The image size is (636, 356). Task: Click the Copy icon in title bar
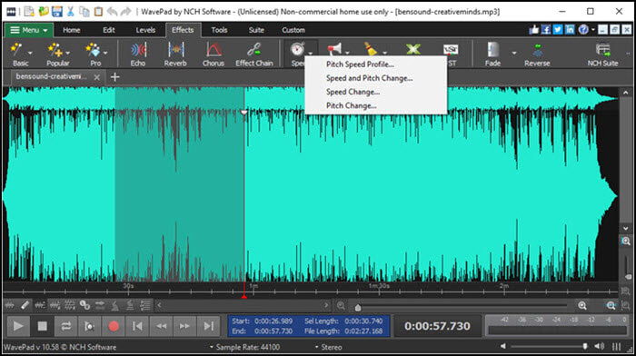point(84,12)
